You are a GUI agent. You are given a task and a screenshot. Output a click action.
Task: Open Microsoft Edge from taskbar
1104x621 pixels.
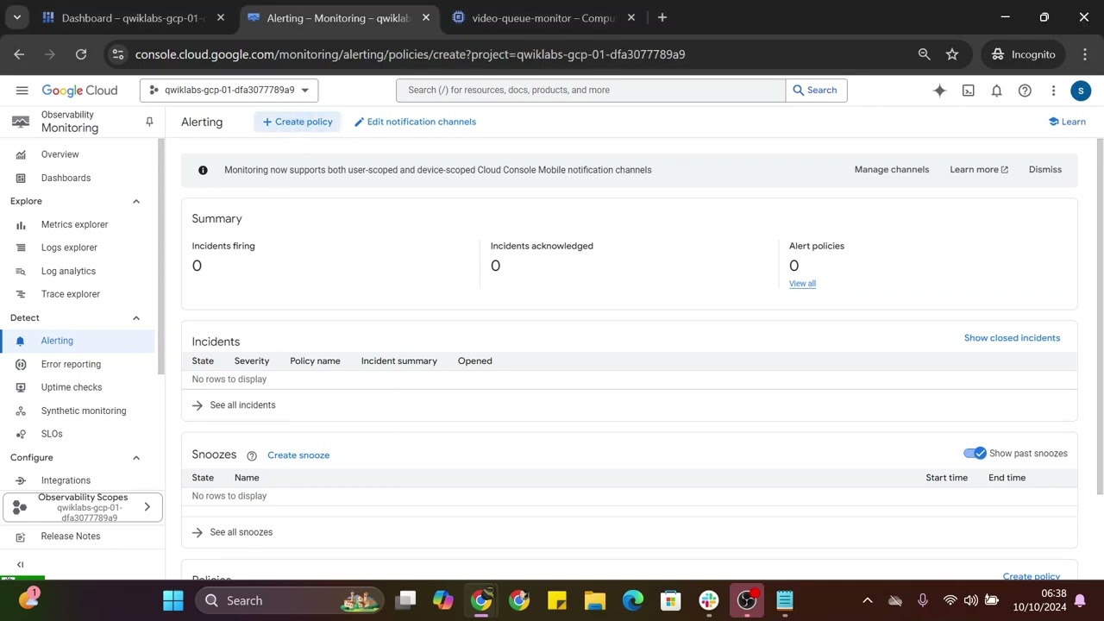633,600
